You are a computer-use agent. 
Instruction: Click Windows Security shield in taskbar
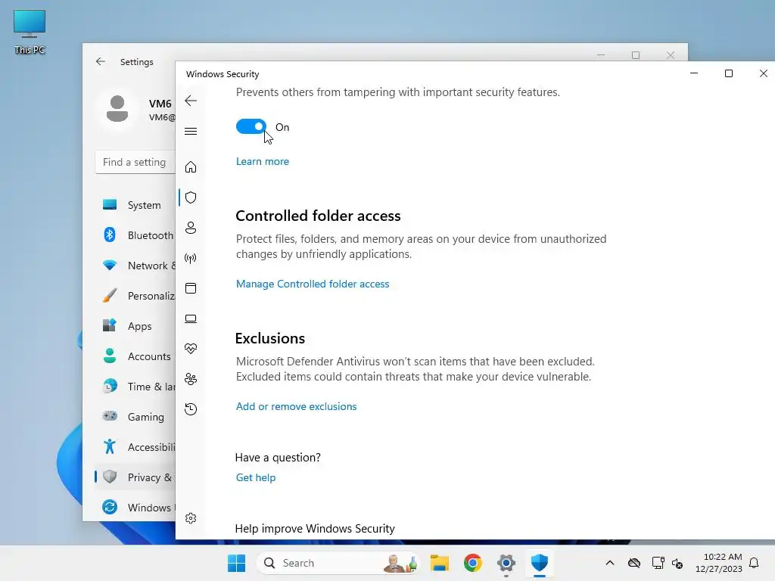click(x=539, y=563)
